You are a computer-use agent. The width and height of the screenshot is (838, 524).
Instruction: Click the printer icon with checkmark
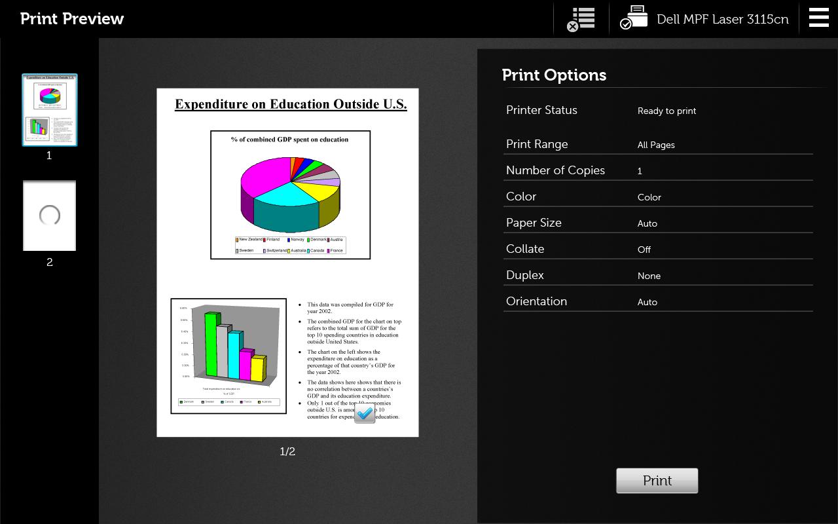pyautogui.click(x=634, y=18)
